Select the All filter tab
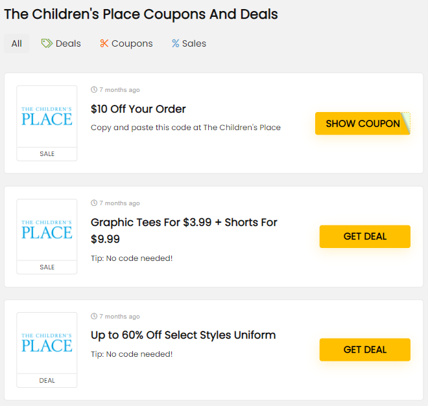 pyautogui.click(x=16, y=43)
